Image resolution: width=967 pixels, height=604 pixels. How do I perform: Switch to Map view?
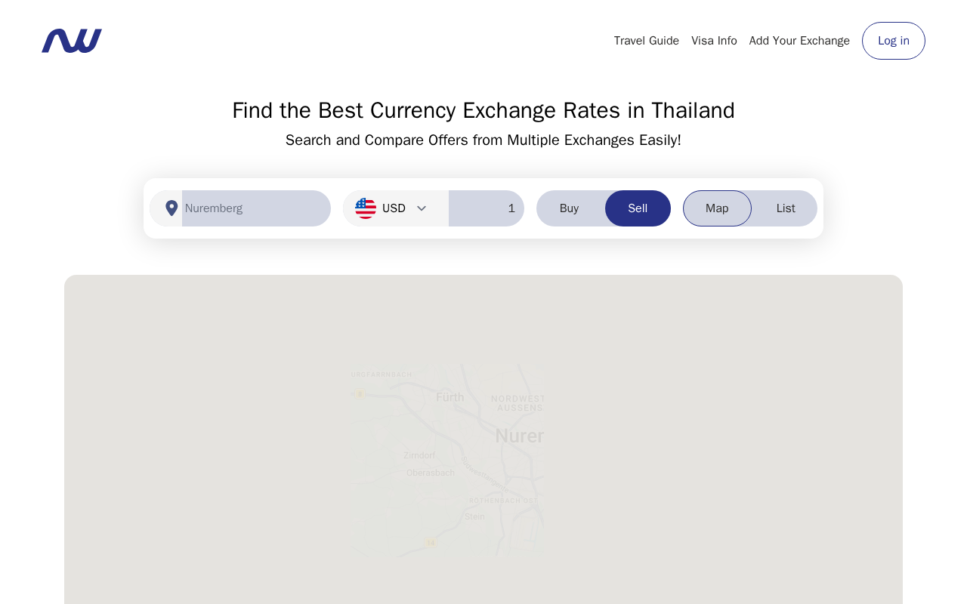pyautogui.click(x=717, y=208)
